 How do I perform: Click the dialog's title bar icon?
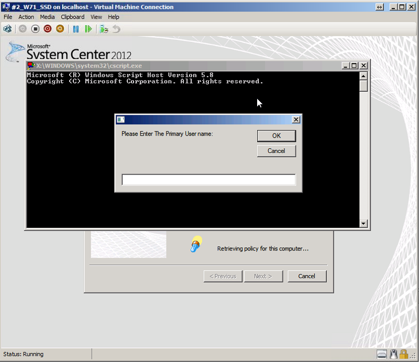[x=120, y=119]
